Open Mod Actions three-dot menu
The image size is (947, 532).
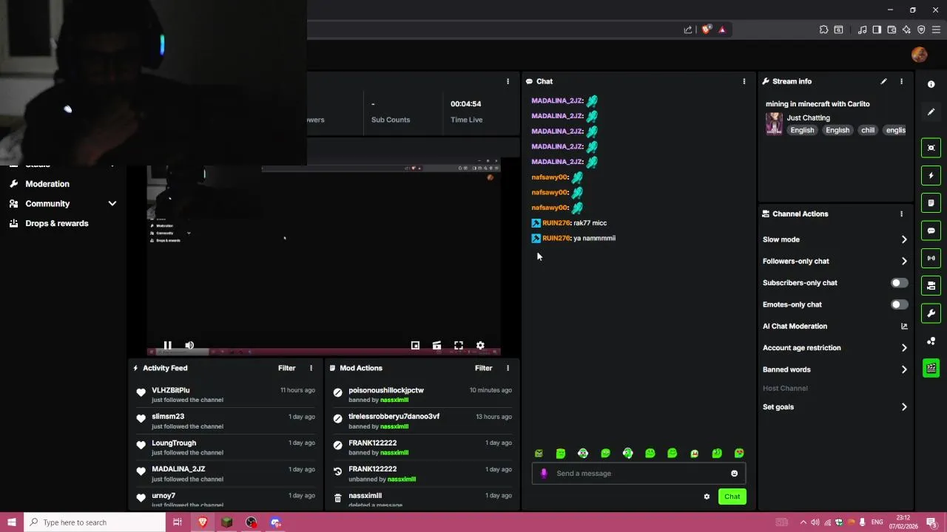[508, 368]
